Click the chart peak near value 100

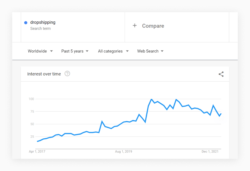(151, 99)
